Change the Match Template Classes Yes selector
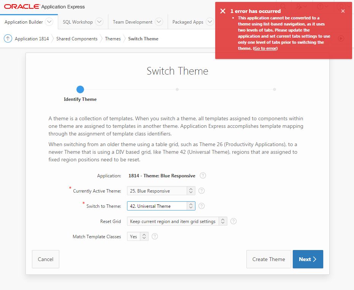354x290 pixels. (138, 236)
